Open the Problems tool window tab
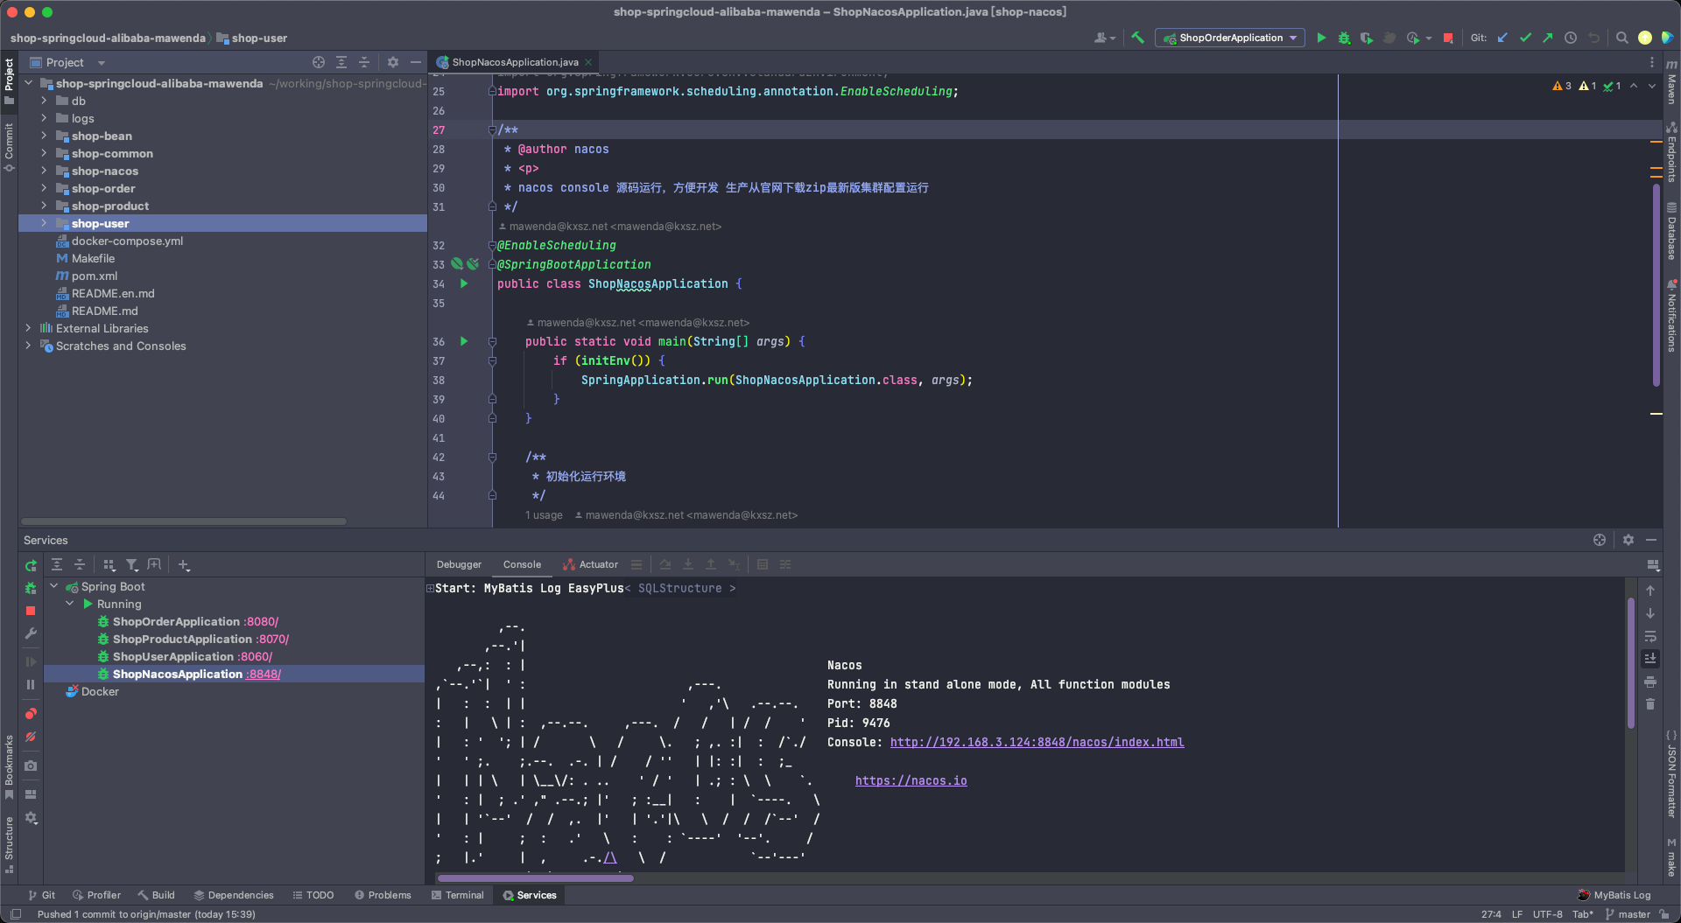Viewport: 1681px width, 923px height. (x=383, y=895)
